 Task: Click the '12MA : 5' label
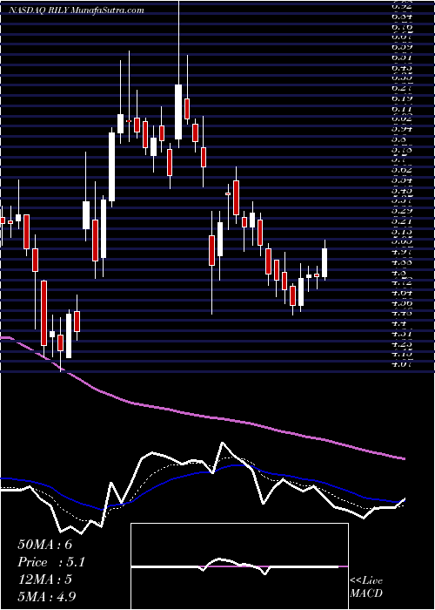(45, 579)
